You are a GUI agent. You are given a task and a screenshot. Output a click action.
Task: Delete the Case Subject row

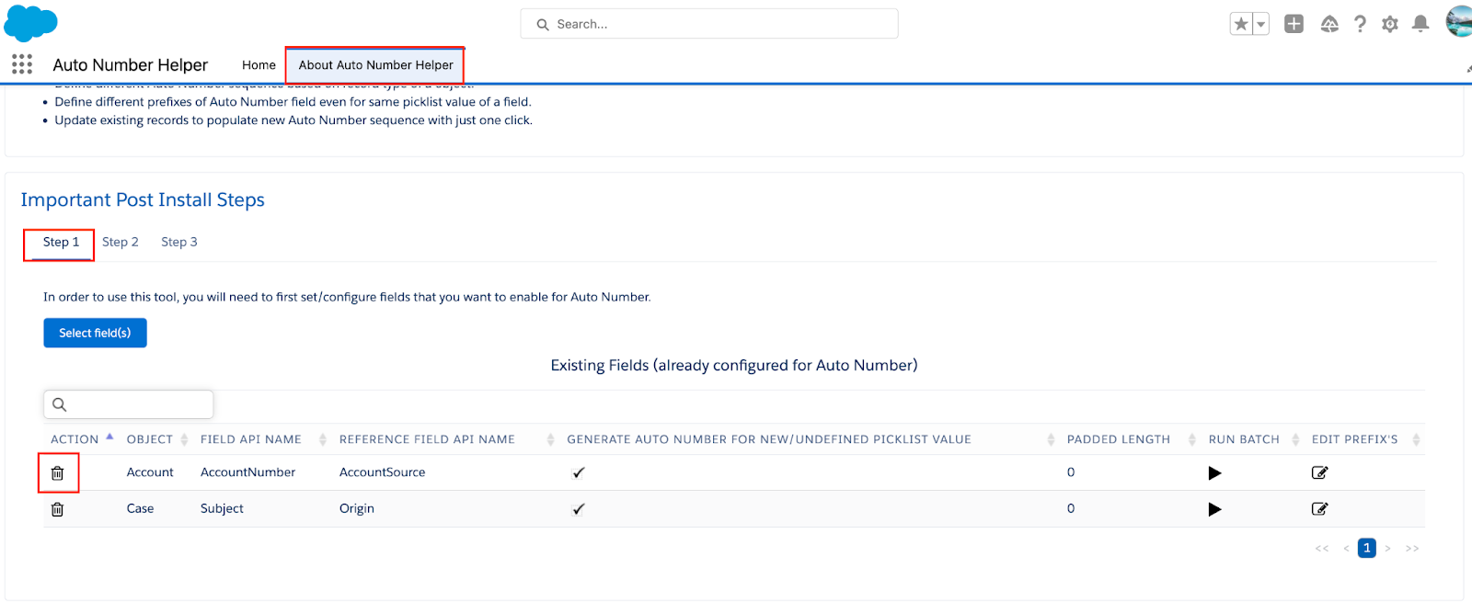click(58, 509)
